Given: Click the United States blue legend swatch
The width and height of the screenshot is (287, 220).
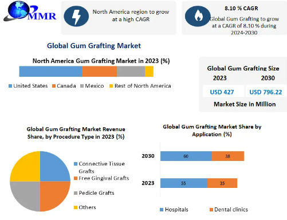Looking at the screenshot, I should tap(10, 86).
